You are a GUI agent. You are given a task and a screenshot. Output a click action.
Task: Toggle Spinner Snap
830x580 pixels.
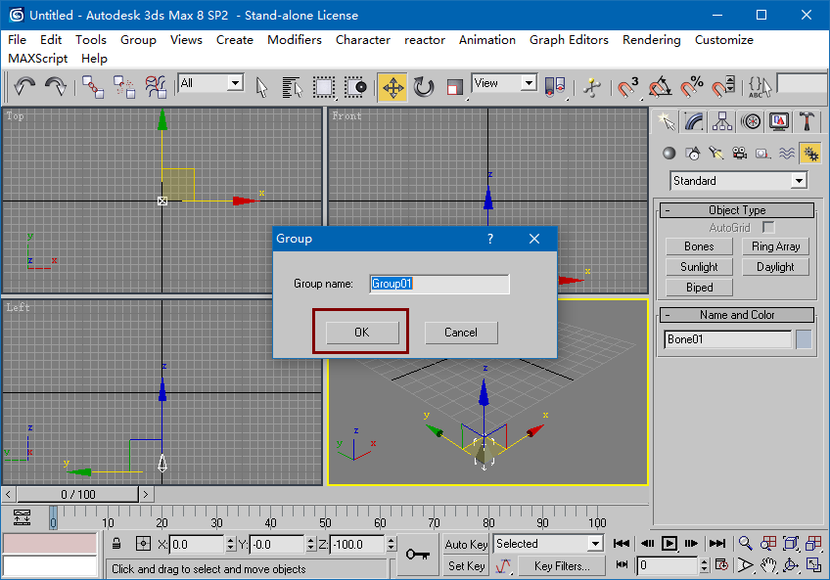pyautogui.click(x=722, y=87)
